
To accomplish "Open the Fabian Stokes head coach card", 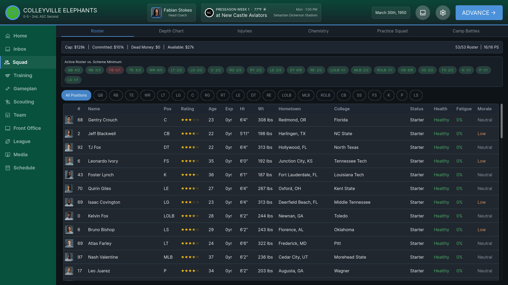I will (x=171, y=13).
